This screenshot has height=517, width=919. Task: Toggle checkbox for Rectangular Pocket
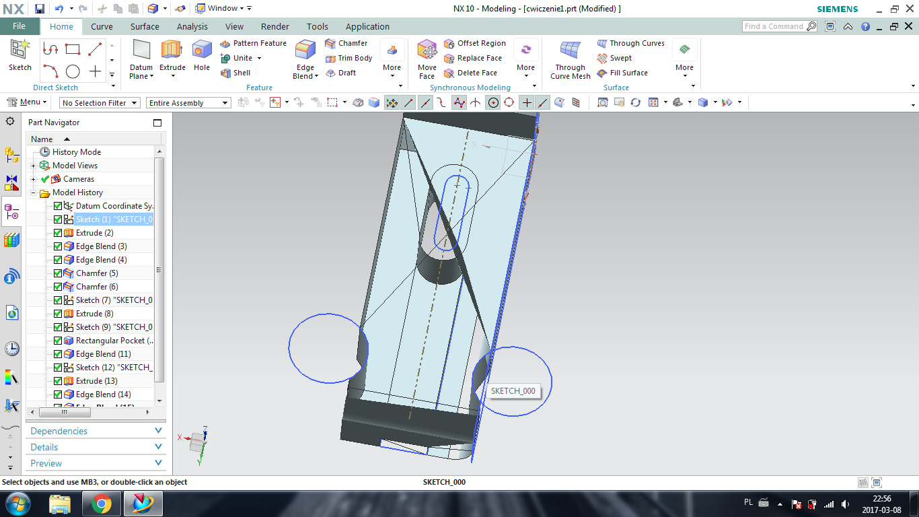tap(58, 341)
